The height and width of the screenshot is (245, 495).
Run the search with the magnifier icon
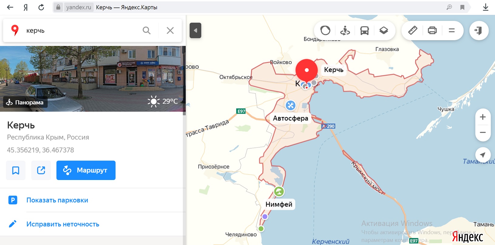click(x=147, y=31)
